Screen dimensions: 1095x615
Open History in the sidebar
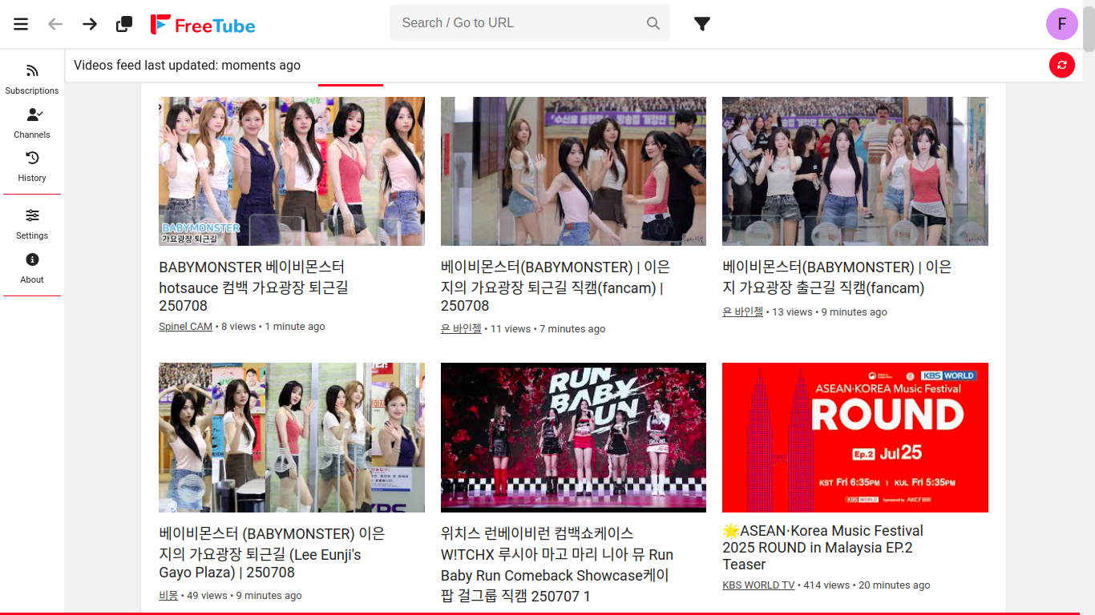[32, 167]
